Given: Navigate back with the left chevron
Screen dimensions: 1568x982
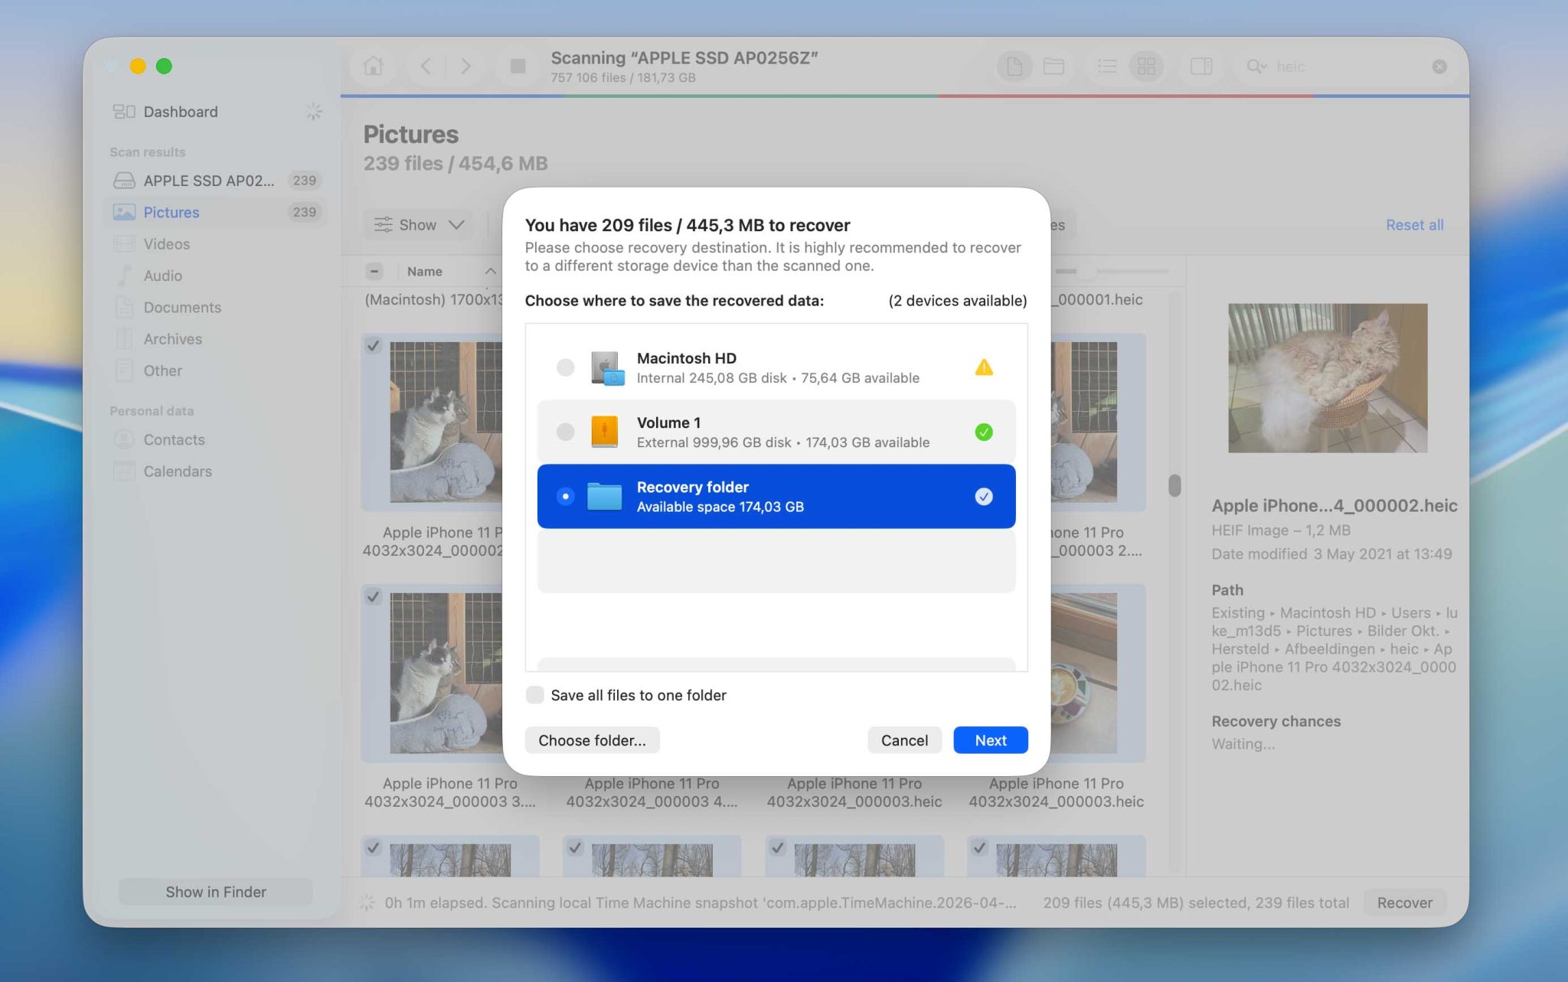Looking at the screenshot, I should (426, 67).
